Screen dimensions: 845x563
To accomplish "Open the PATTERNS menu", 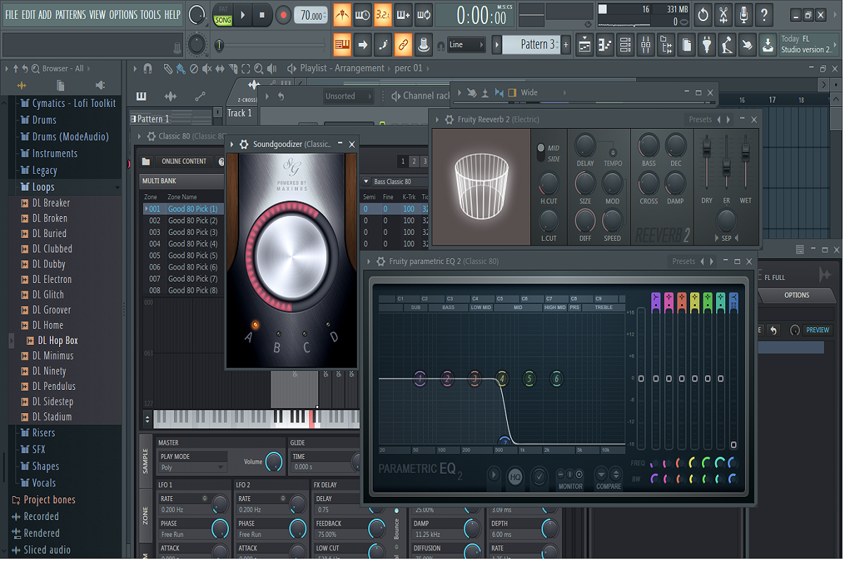I will click(70, 15).
